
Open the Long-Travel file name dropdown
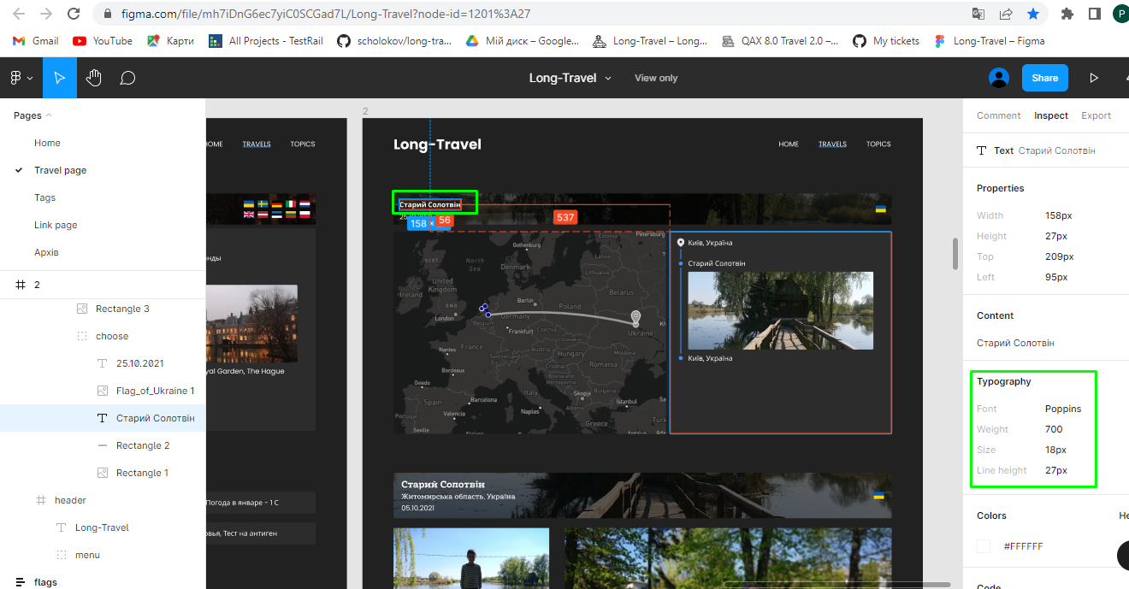(x=607, y=78)
